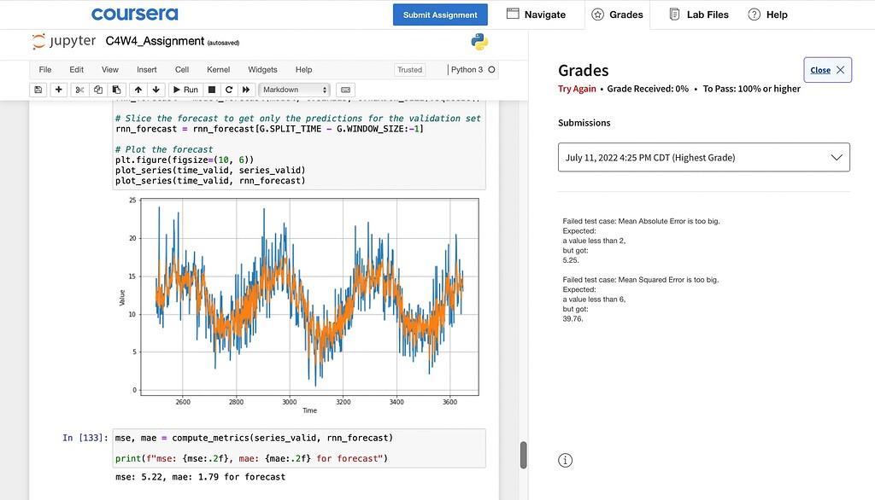Insert a new cell with the plus icon

(x=58, y=90)
